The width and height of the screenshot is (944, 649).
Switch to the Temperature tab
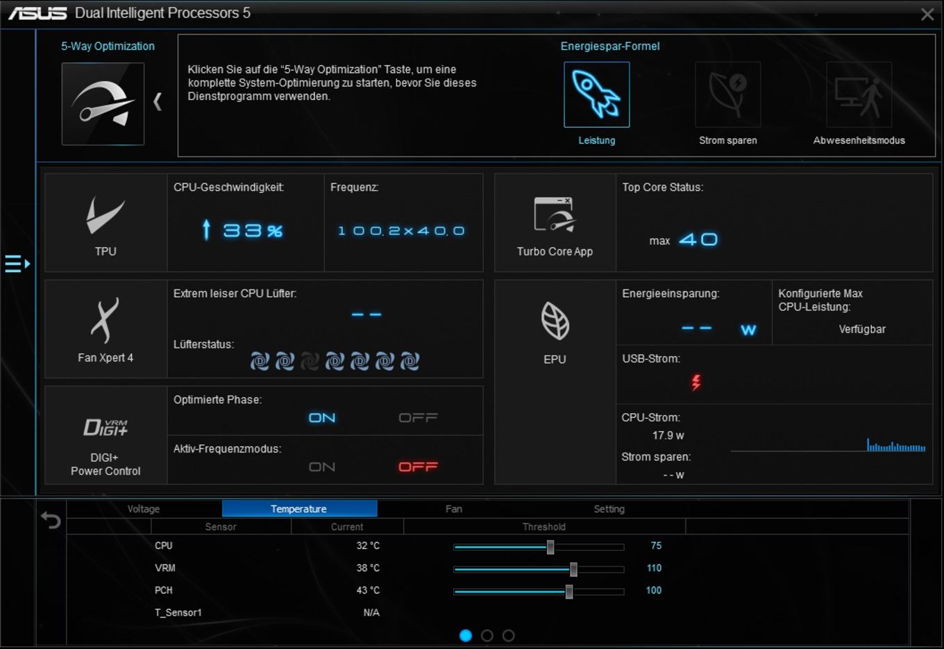point(299,509)
